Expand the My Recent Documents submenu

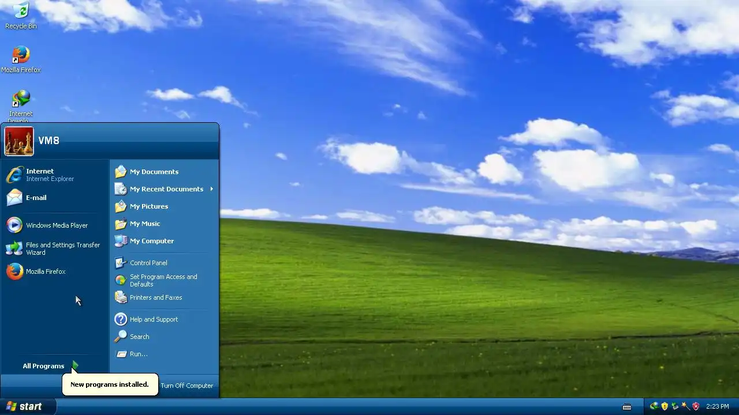[164, 189]
